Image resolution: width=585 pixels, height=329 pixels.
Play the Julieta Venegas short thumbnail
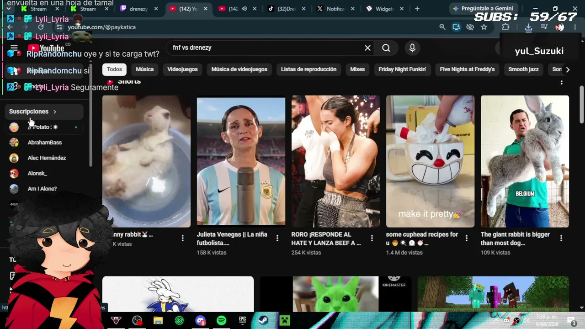(241, 161)
